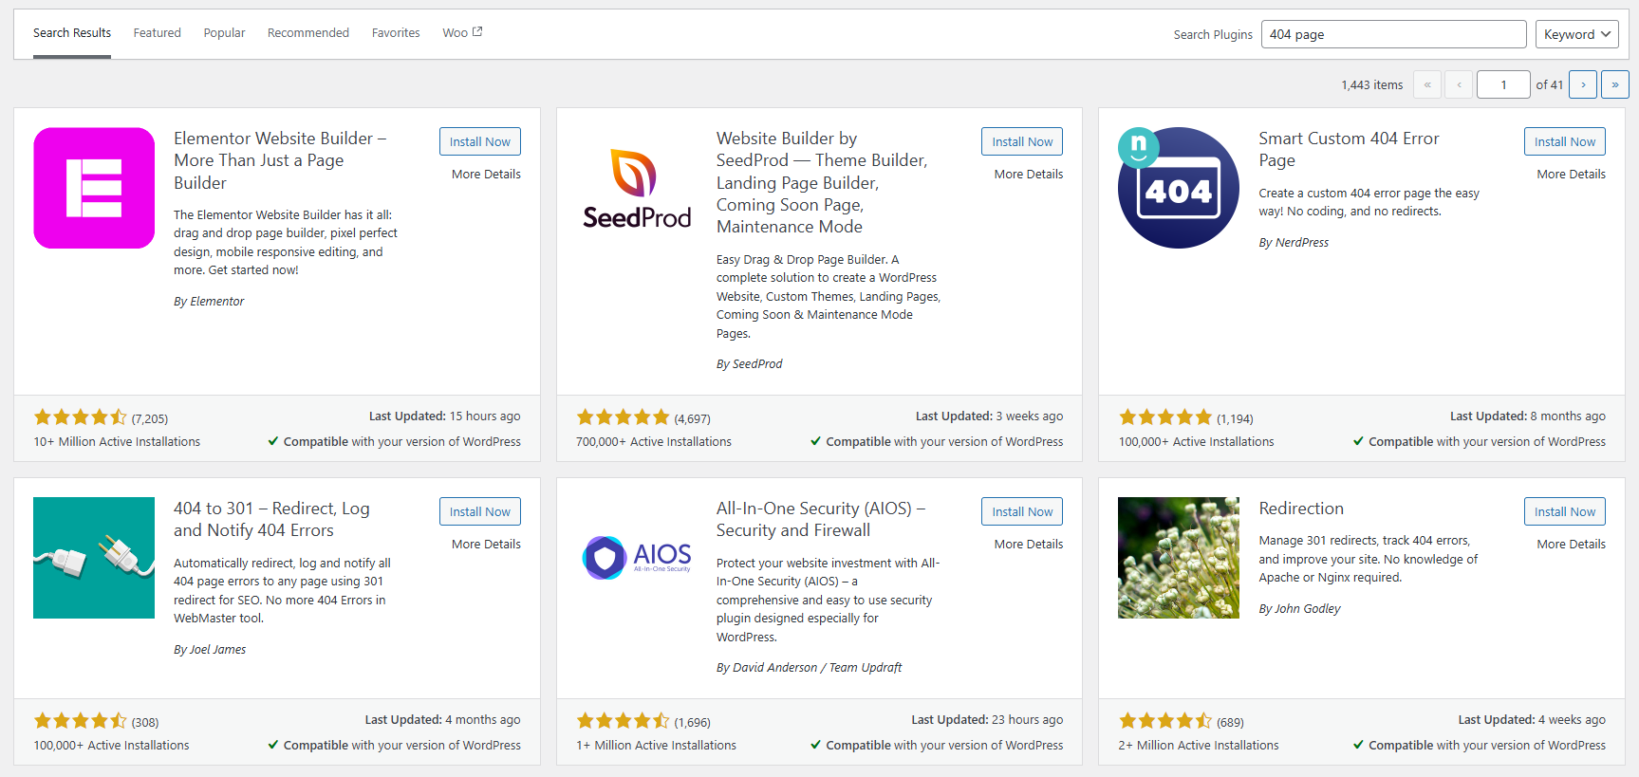This screenshot has width=1639, height=777.
Task: Click 404 to 301 star rating
Action: [81, 721]
